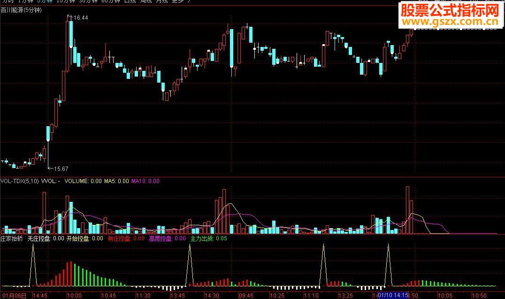505x299 pixels.
Task: Click the 01月06日 date on time axis
Action: pos(14,295)
